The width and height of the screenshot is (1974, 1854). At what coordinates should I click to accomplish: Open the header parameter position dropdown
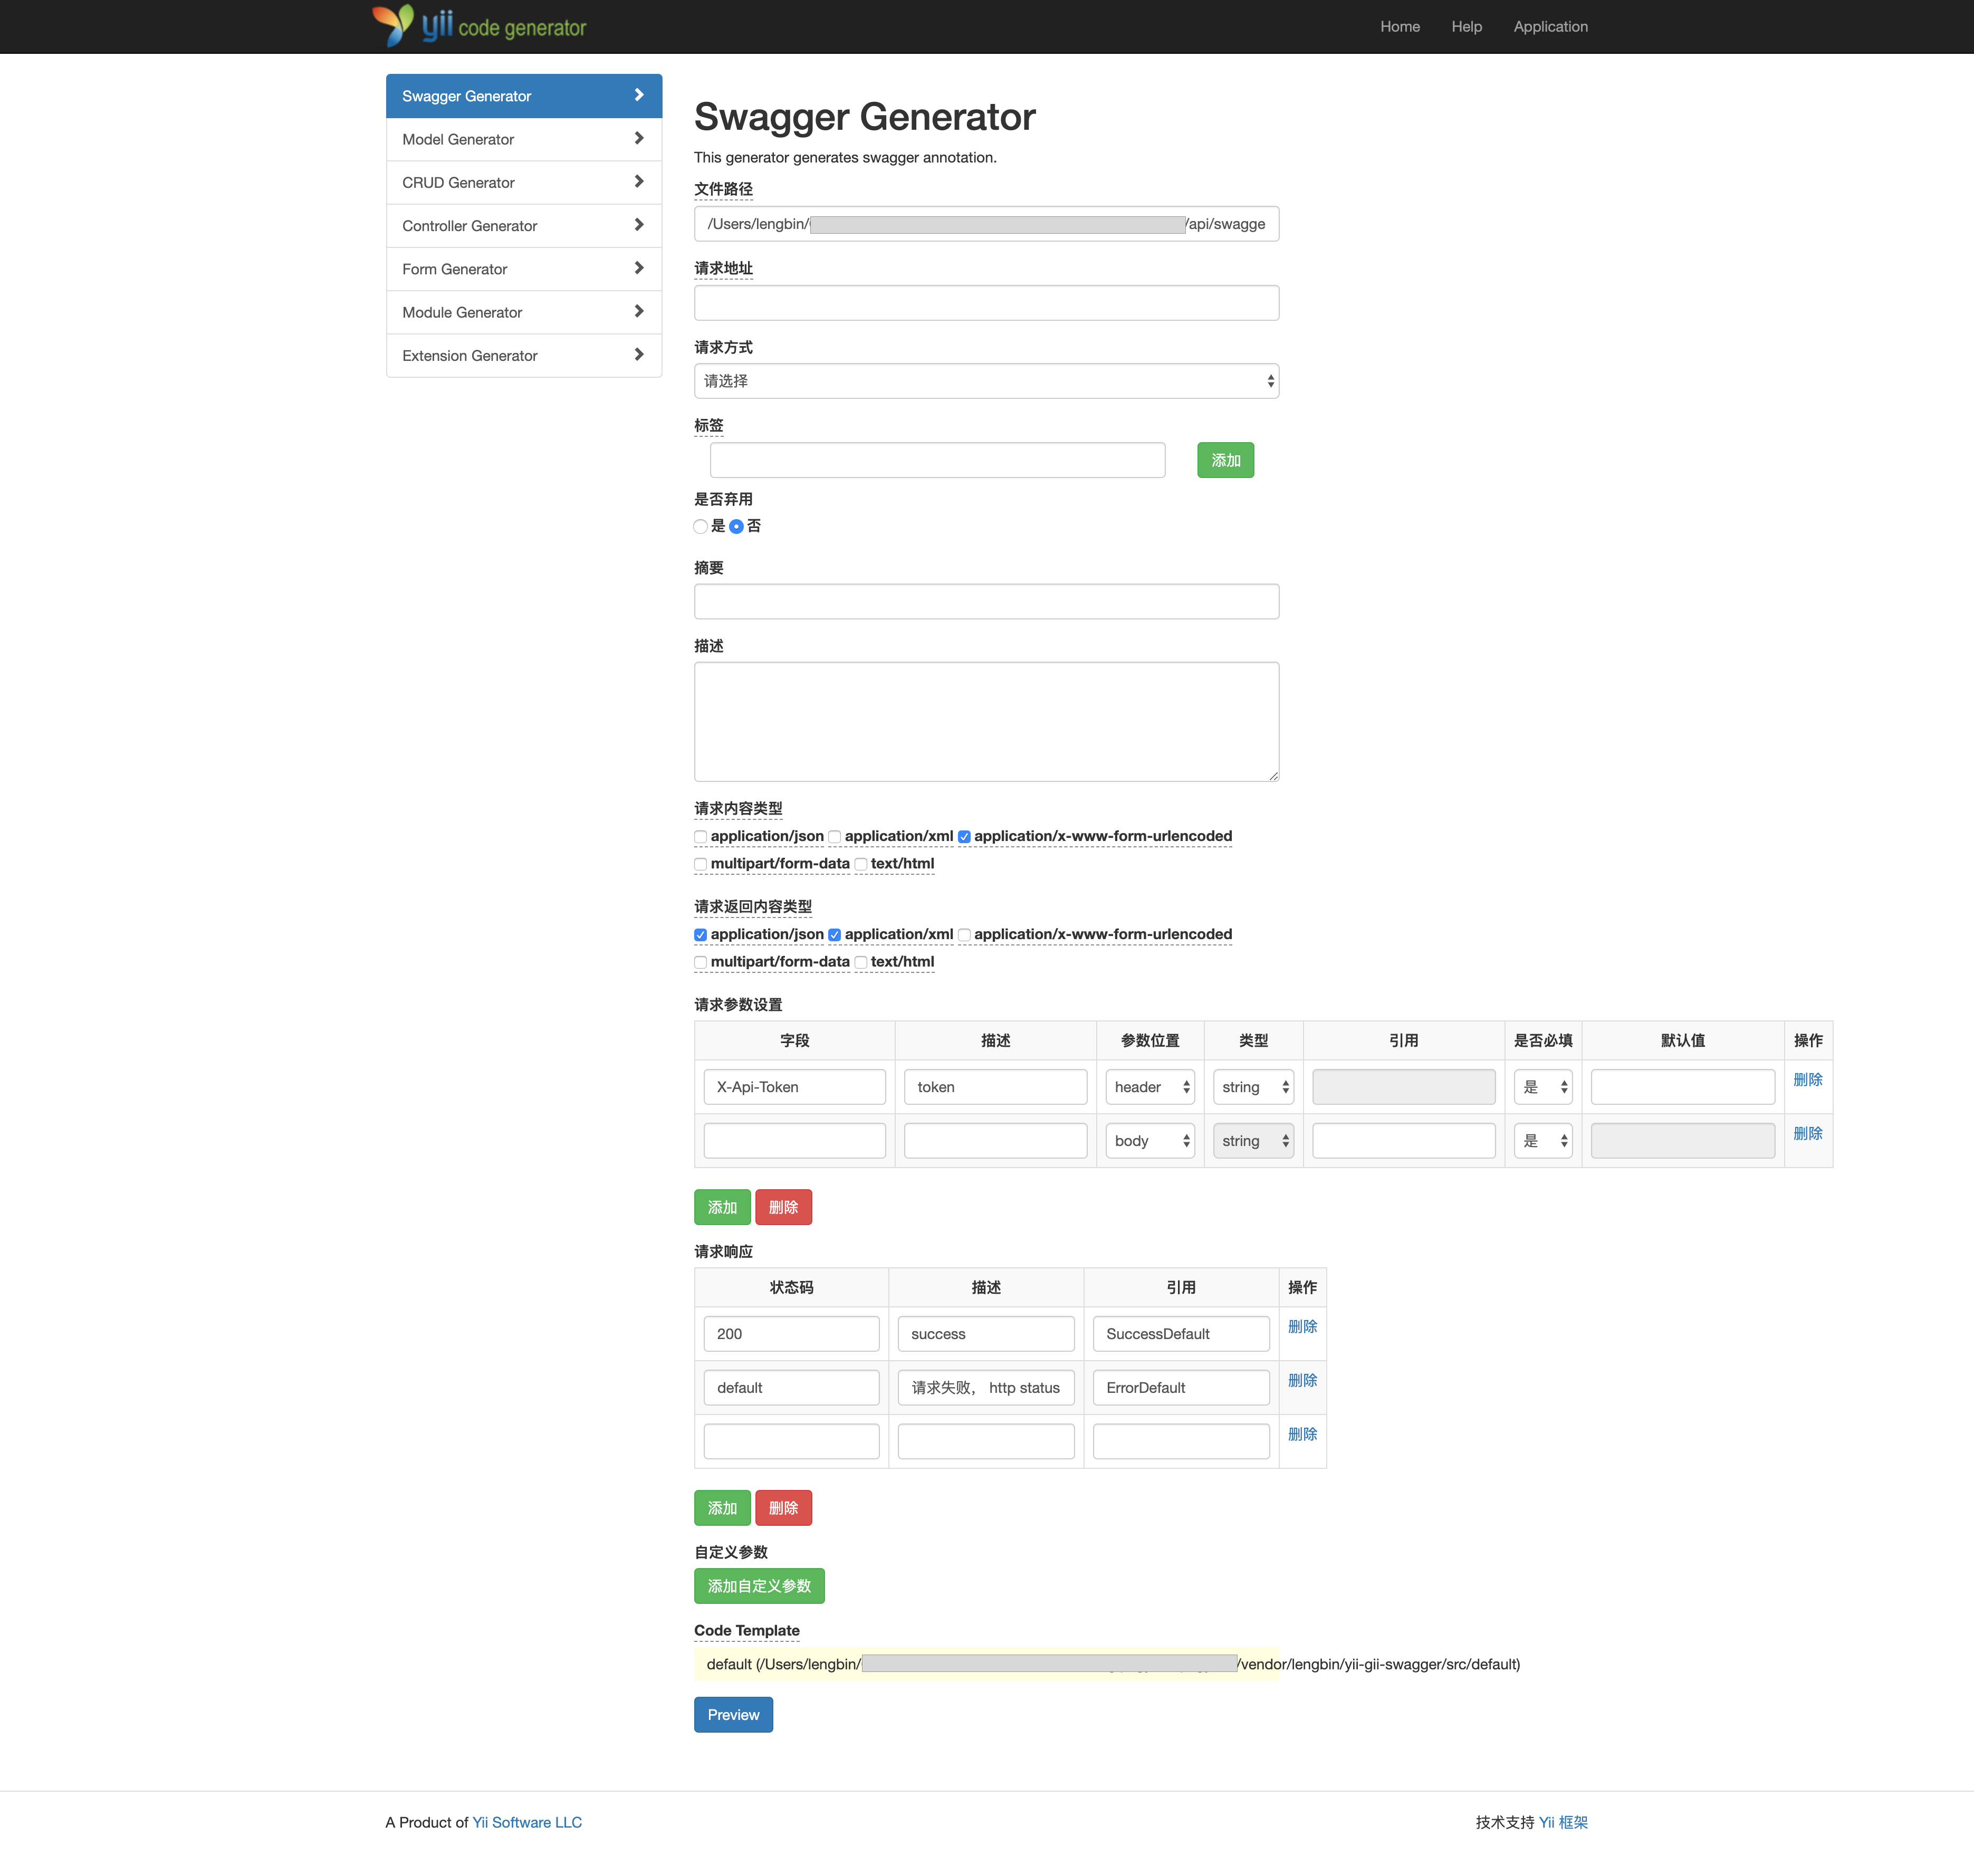(1150, 1087)
